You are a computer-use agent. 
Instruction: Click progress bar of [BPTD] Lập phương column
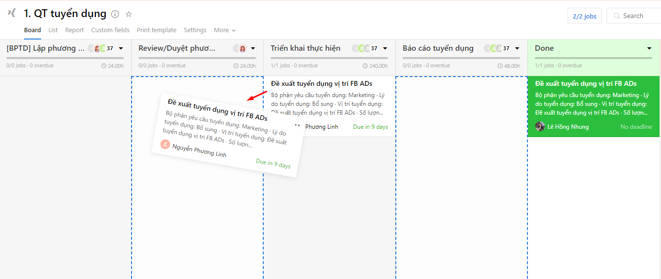[65, 58]
